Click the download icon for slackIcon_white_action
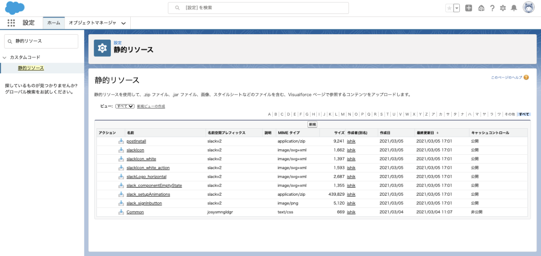Screen dimensions: 541x256 tap(121, 167)
